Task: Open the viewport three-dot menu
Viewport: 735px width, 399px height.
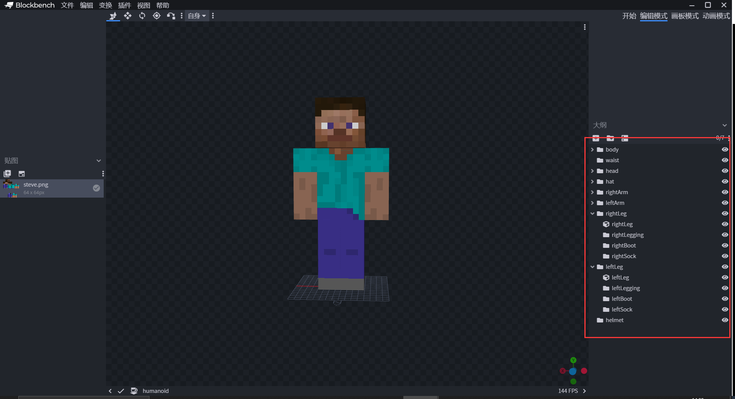Action: coord(584,27)
